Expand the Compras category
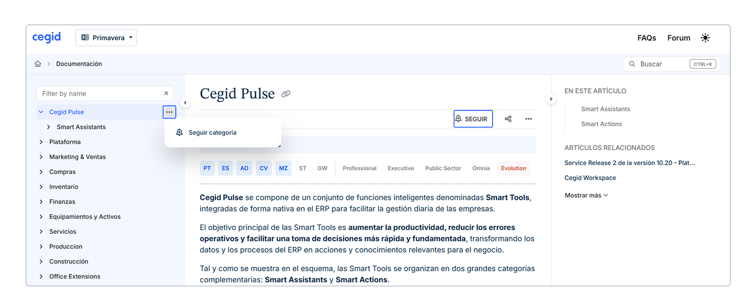 point(41,172)
